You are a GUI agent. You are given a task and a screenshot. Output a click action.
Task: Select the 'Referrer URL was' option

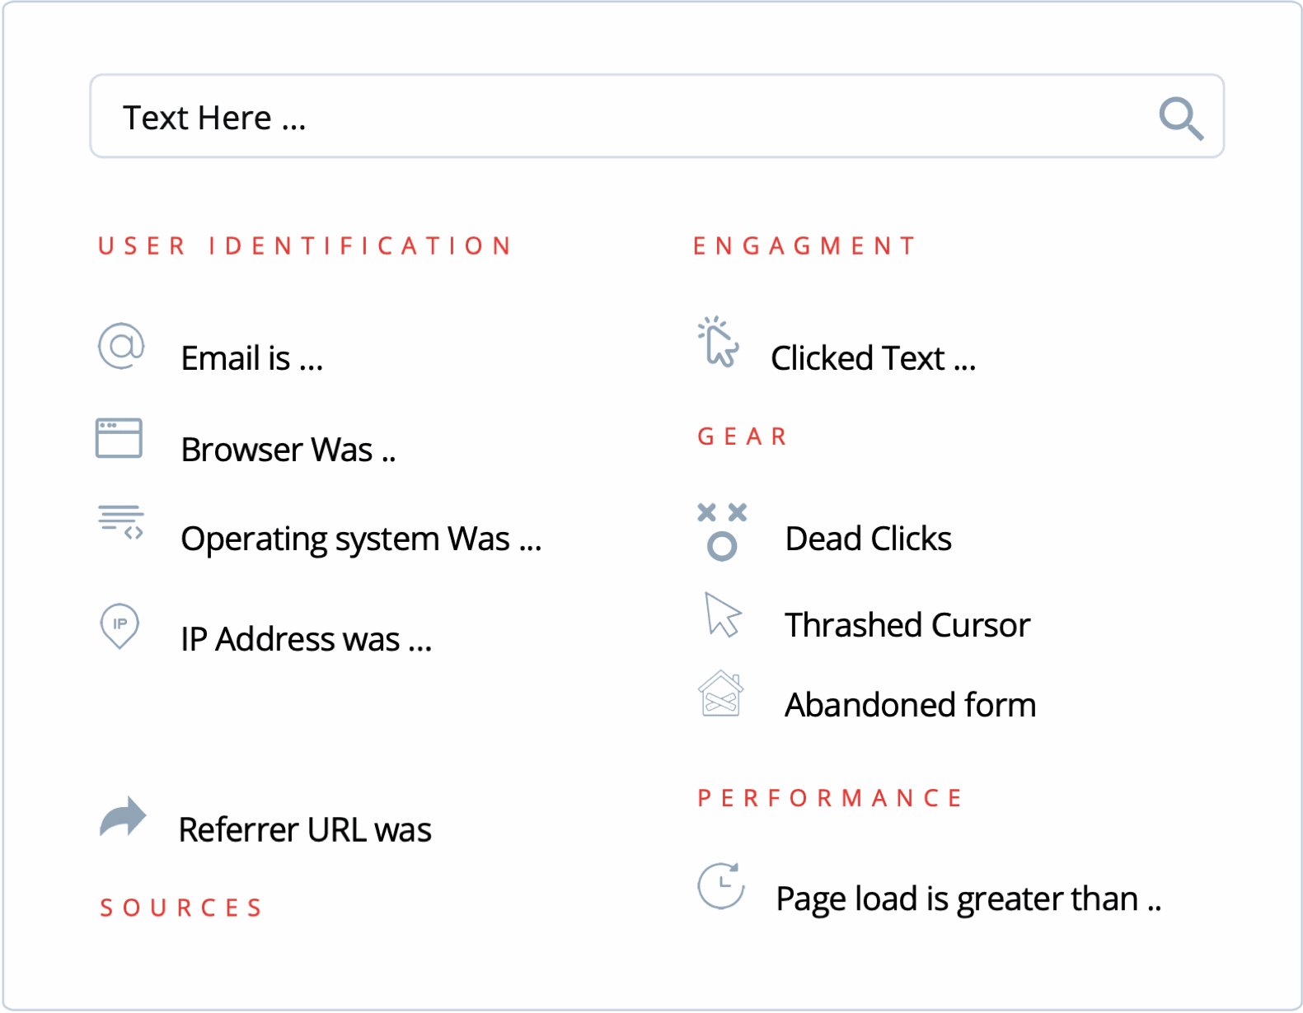point(305,830)
